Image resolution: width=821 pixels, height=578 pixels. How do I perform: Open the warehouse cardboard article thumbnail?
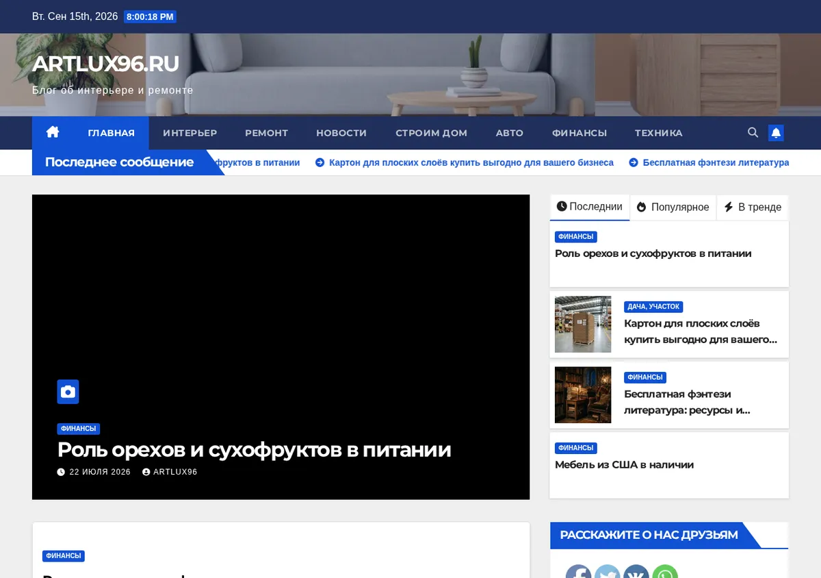[x=583, y=324]
